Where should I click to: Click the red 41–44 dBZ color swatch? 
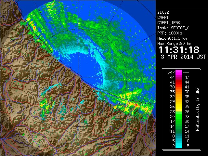(179, 82)
